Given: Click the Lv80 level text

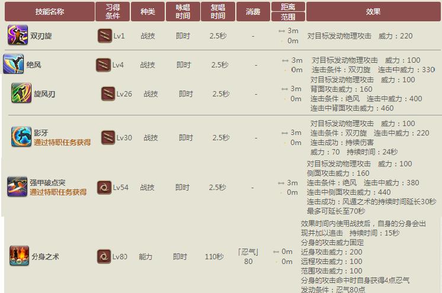Looking at the screenshot, I should (x=120, y=257).
